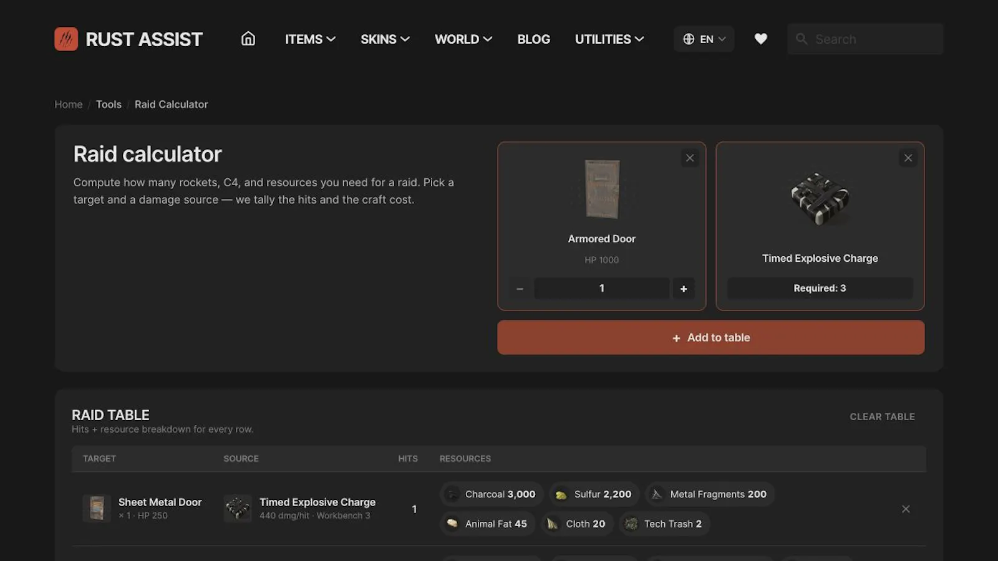998x561 pixels.
Task: Expand the UTILITIES menu
Action: point(609,39)
